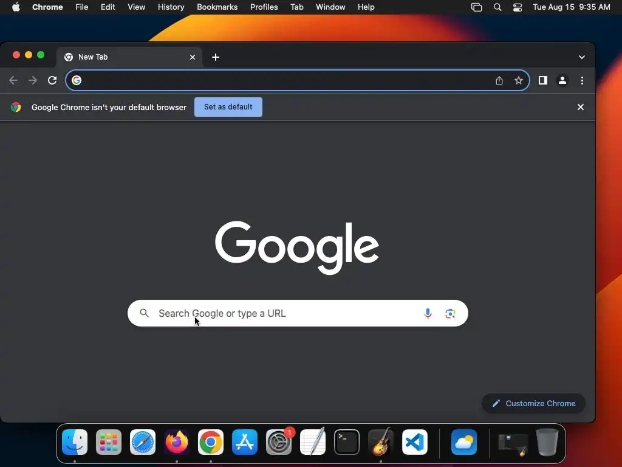Launch Firefox from the Dock
The height and width of the screenshot is (467, 622).
177,442
